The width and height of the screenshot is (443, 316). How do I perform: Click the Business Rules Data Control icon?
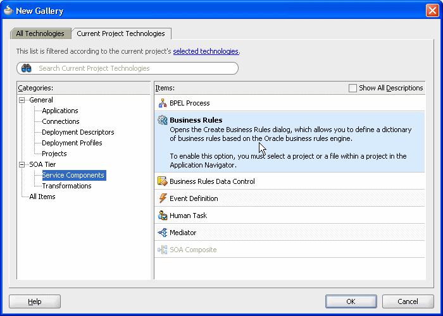pyautogui.click(x=163, y=181)
